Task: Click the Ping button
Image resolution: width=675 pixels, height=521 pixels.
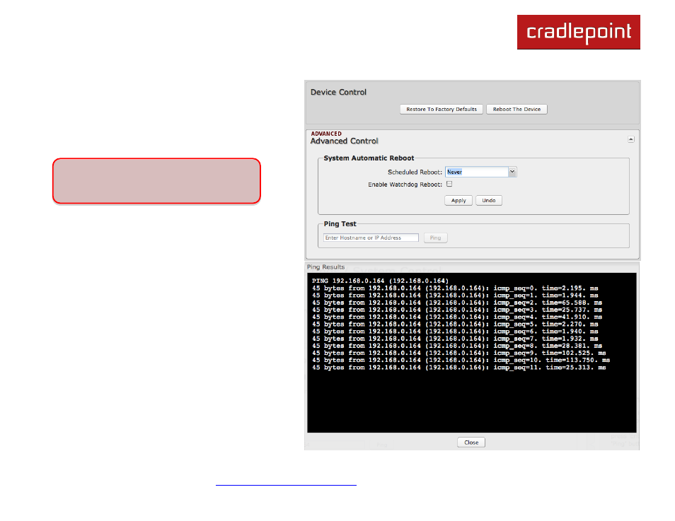Action: 435,238
